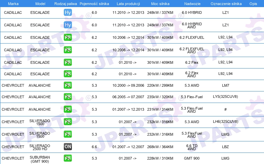Click the petrol icon in the Avalanche LY5(325CUV8) row
264x164 pixels.
(68, 97)
